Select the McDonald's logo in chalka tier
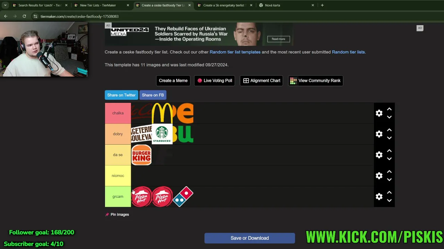The height and width of the screenshot is (249, 444). (162, 113)
